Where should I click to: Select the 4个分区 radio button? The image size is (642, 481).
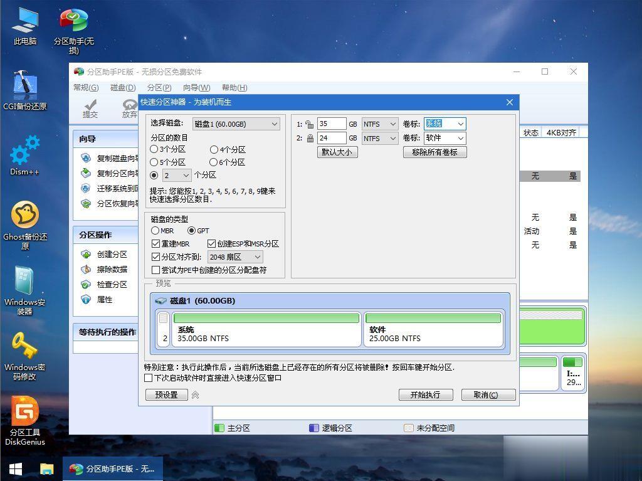tap(214, 149)
